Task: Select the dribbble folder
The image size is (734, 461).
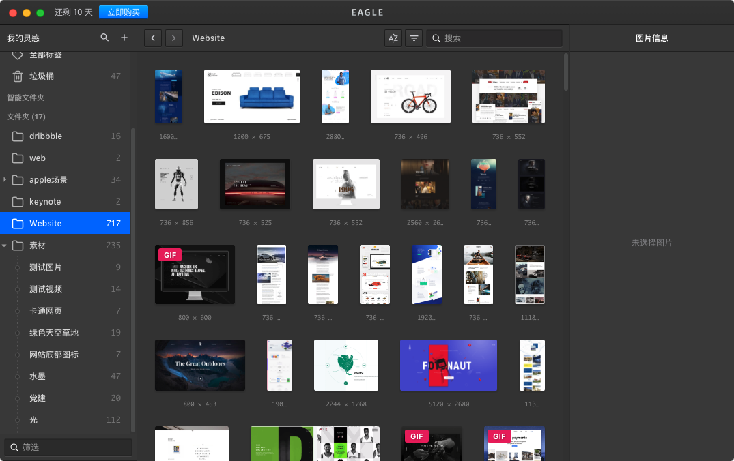Action: click(x=46, y=136)
